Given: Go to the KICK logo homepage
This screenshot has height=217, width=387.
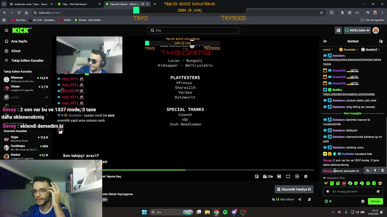Looking at the screenshot, I should 22,30.
